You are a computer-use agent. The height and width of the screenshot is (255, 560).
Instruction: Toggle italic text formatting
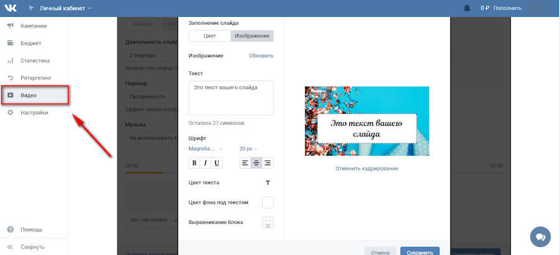click(206, 163)
